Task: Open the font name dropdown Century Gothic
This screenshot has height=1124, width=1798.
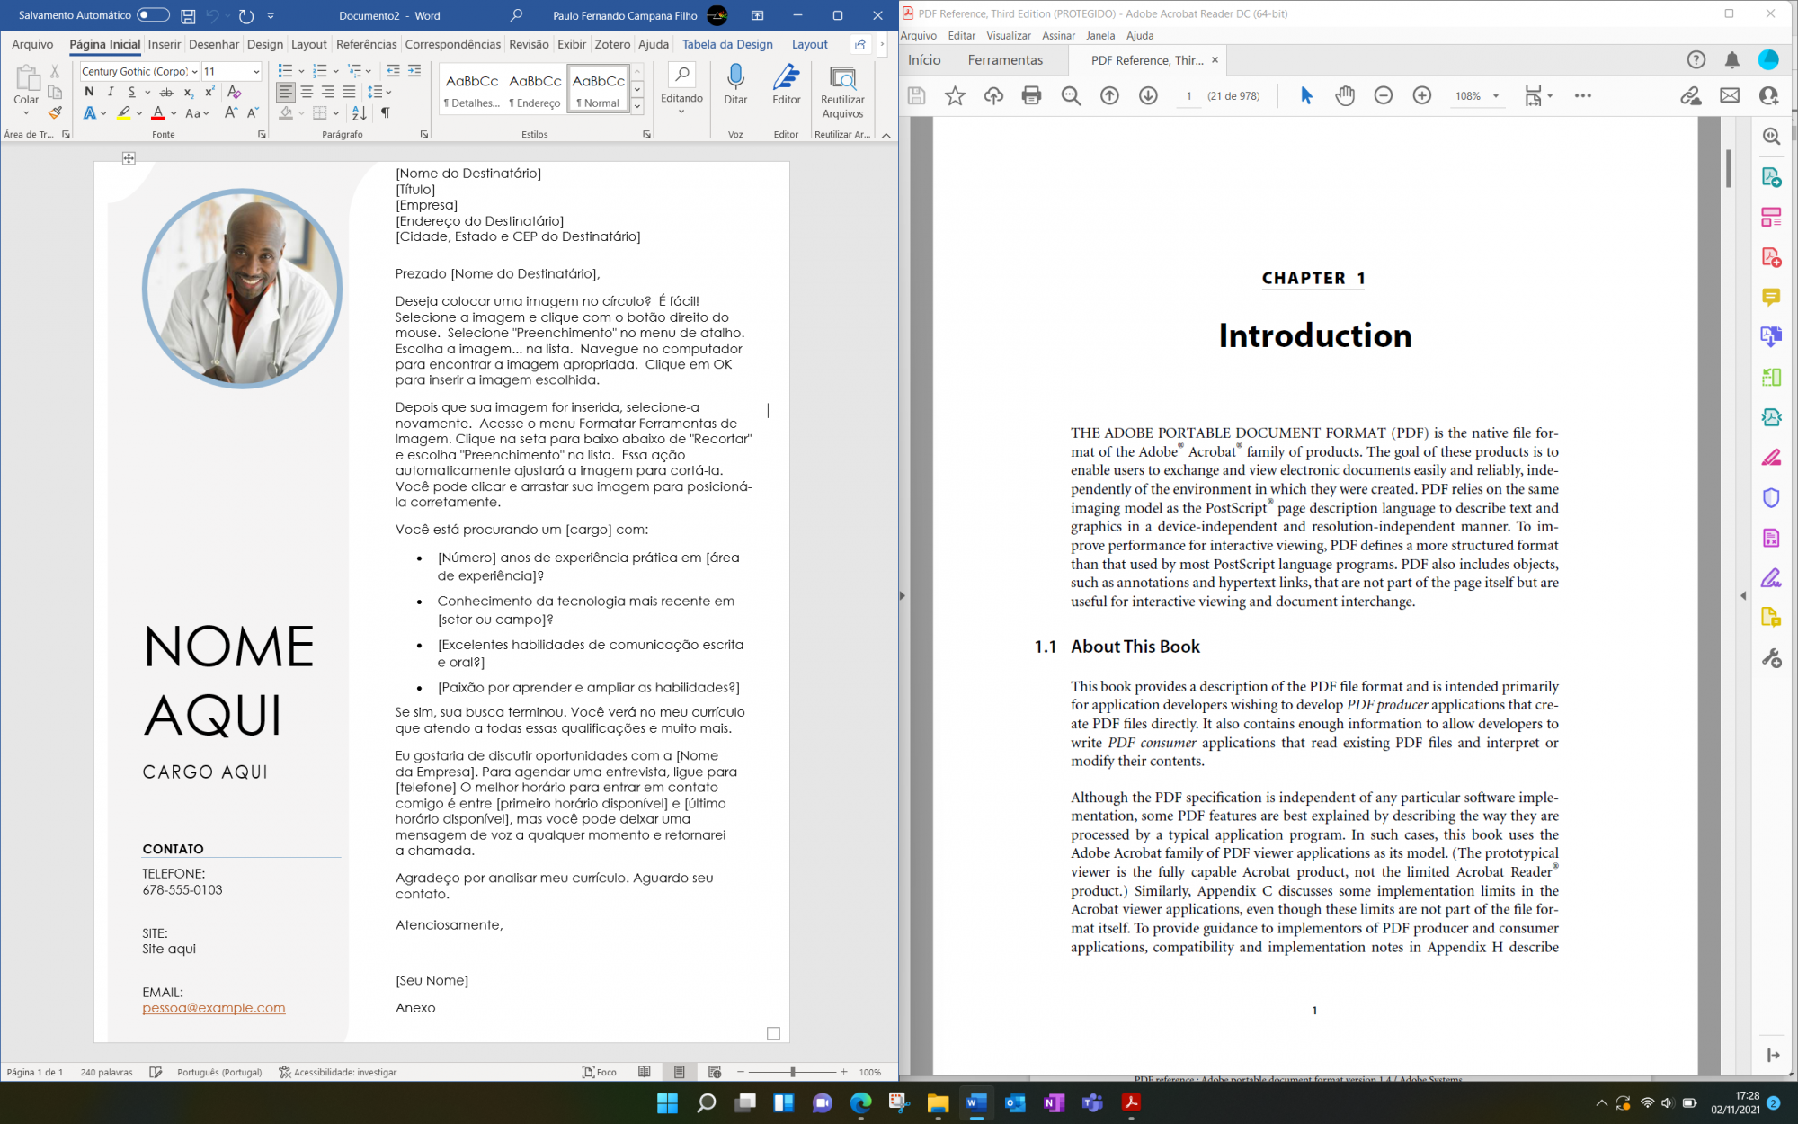Action: point(194,72)
